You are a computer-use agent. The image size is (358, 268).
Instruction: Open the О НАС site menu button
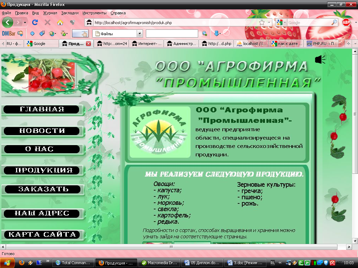(42, 149)
